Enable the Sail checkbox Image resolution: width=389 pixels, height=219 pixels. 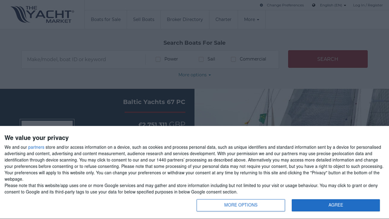point(201,59)
